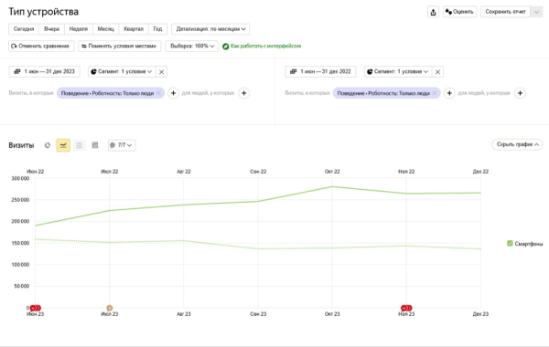Remove the 2023 Роботность filter chip via its x

coord(158,93)
